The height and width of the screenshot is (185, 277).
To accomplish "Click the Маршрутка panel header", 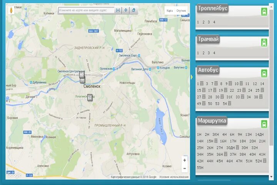I will click(212, 121).
